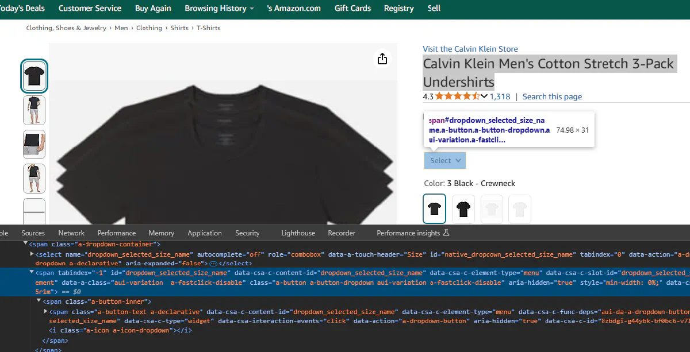The image size is (690, 352).
Task: Open the Performance DevTools tab
Action: tap(117, 233)
